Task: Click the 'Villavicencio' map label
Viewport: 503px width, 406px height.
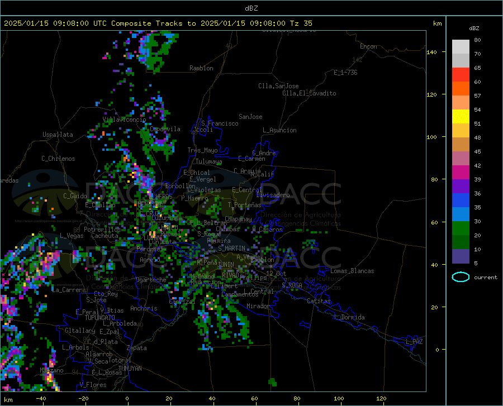Action: coord(124,120)
